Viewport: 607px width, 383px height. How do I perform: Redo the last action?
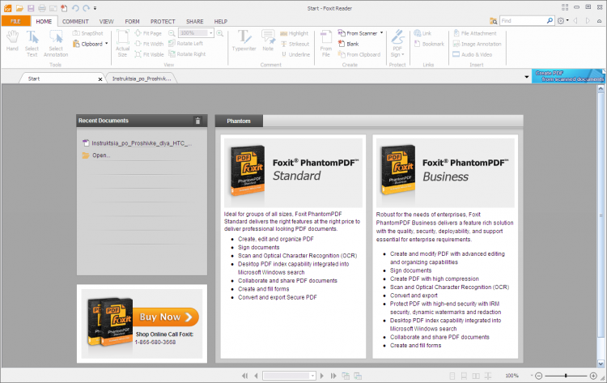(86, 8)
